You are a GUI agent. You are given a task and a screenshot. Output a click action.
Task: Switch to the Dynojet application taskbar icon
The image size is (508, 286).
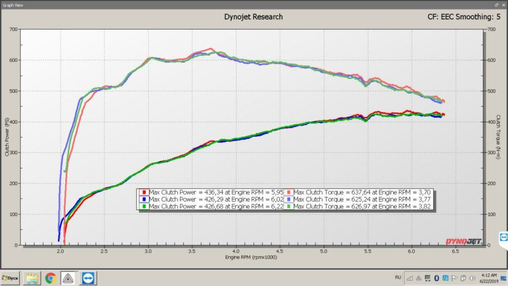(x=68, y=278)
